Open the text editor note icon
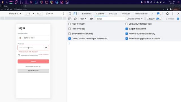Viewport: 181px width, 102px height. point(62,2)
